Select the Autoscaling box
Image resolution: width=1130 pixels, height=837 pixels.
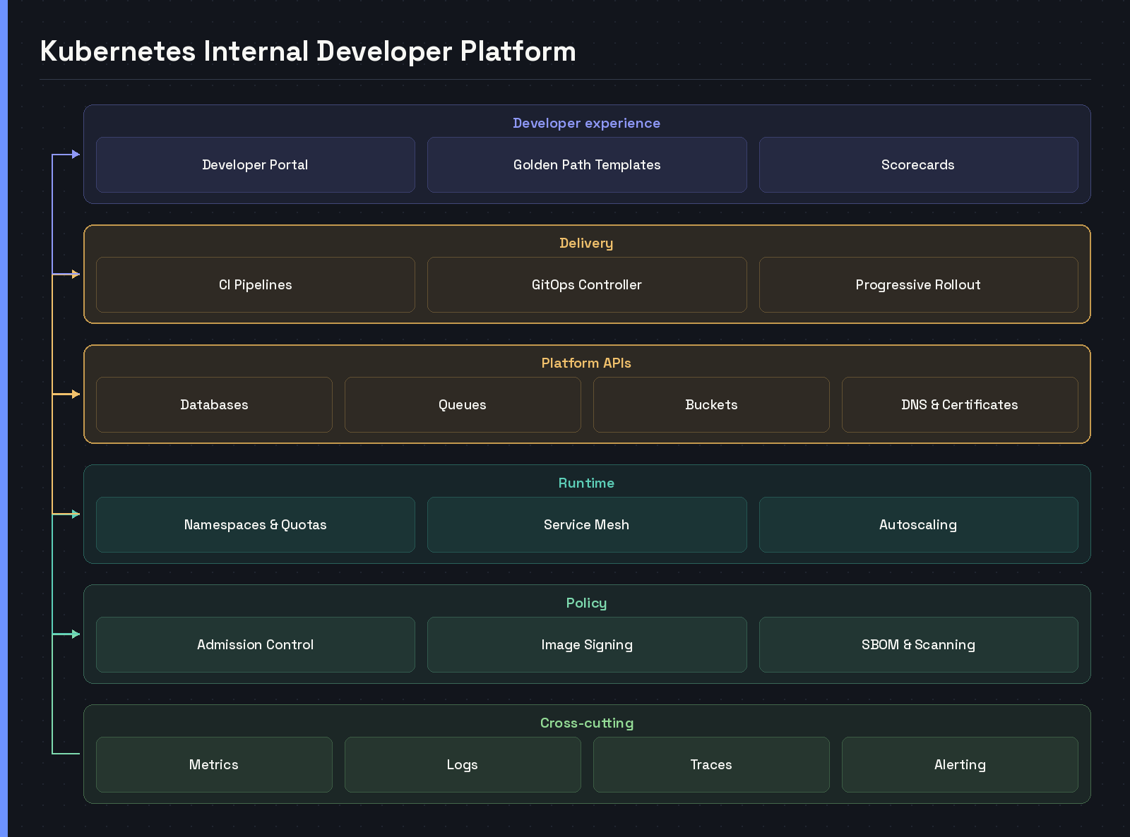click(918, 524)
